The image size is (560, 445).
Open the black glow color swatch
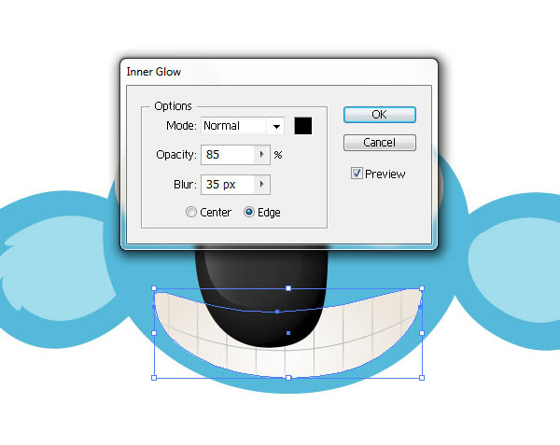pyautogui.click(x=302, y=126)
